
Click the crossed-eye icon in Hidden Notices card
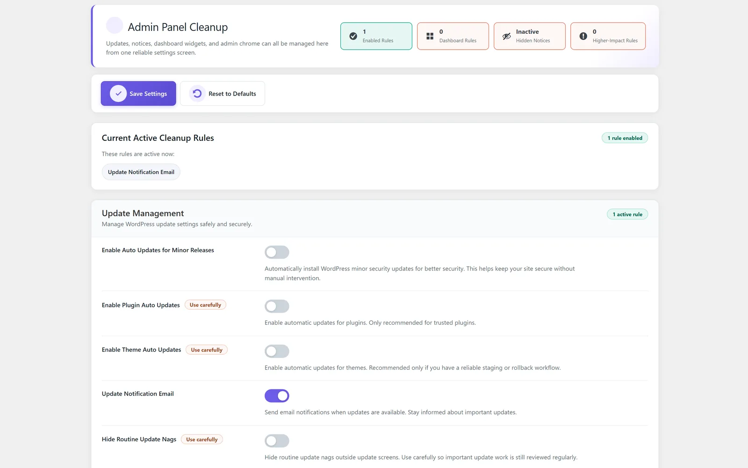pos(507,36)
